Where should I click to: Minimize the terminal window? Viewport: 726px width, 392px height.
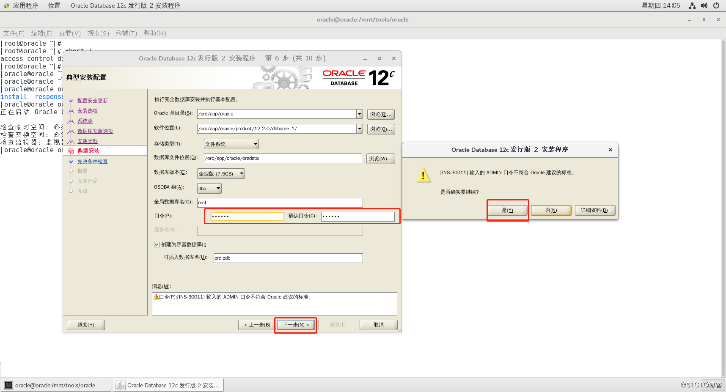(x=690, y=19)
